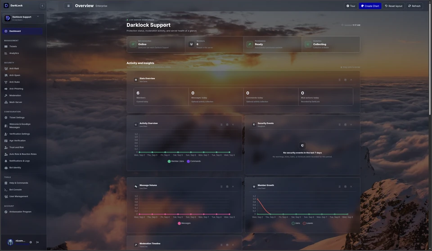The image size is (432, 251).
Task: Select the Anti-Raid icon
Action: coord(6,68)
